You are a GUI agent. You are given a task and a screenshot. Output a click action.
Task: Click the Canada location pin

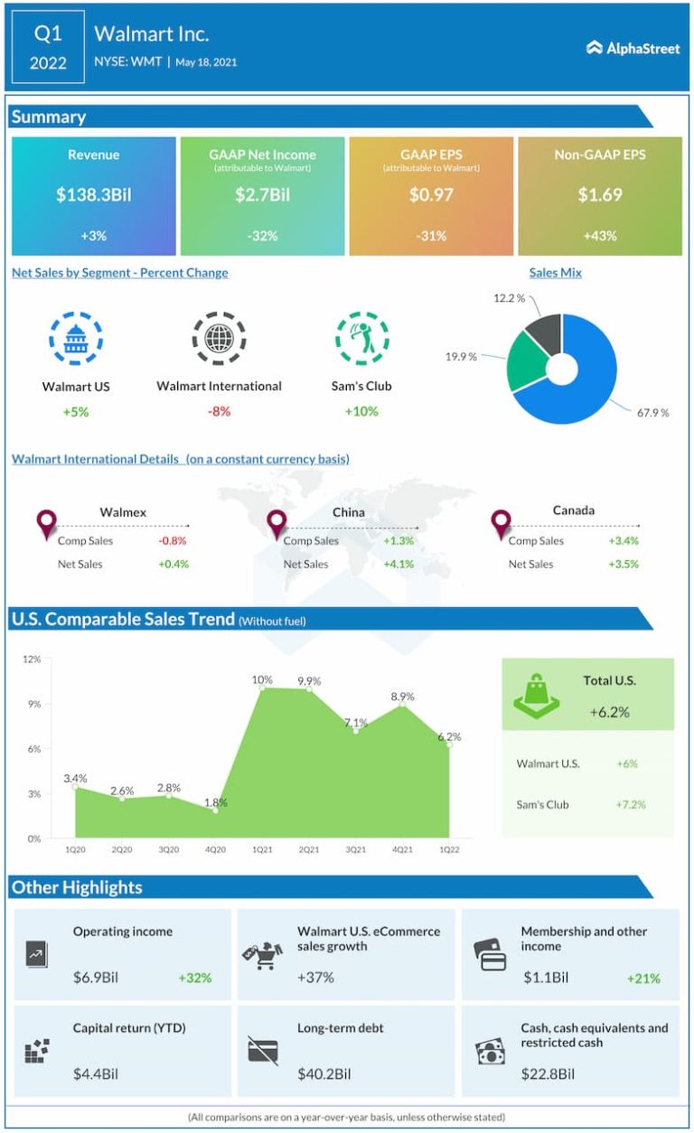[501, 522]
